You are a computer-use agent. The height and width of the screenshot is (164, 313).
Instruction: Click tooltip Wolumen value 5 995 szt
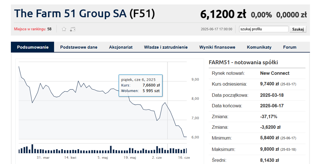[151, 91]
